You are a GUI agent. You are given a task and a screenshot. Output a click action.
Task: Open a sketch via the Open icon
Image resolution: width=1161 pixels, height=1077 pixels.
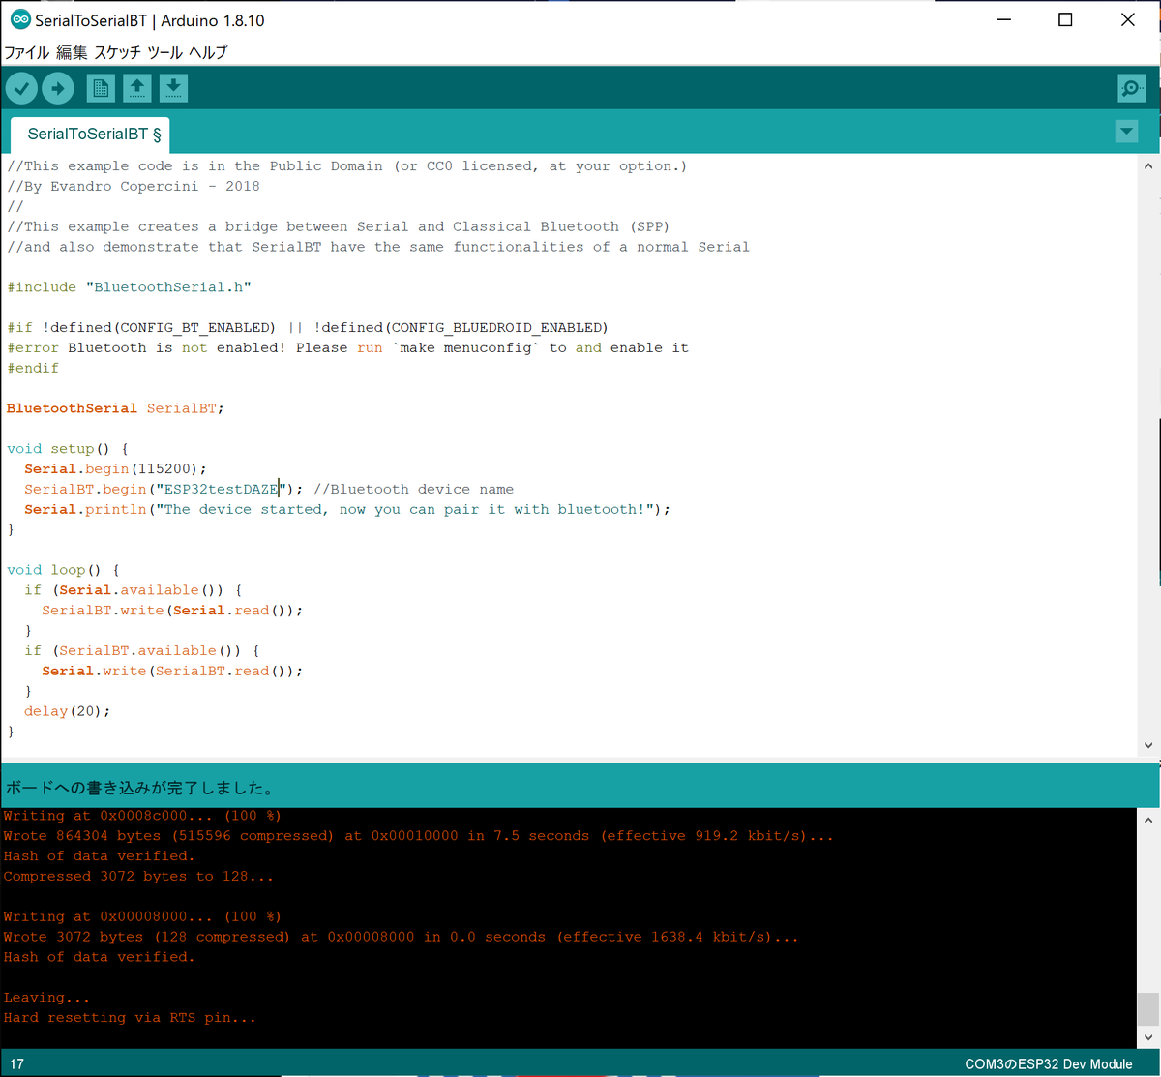(x=136, y=87)
